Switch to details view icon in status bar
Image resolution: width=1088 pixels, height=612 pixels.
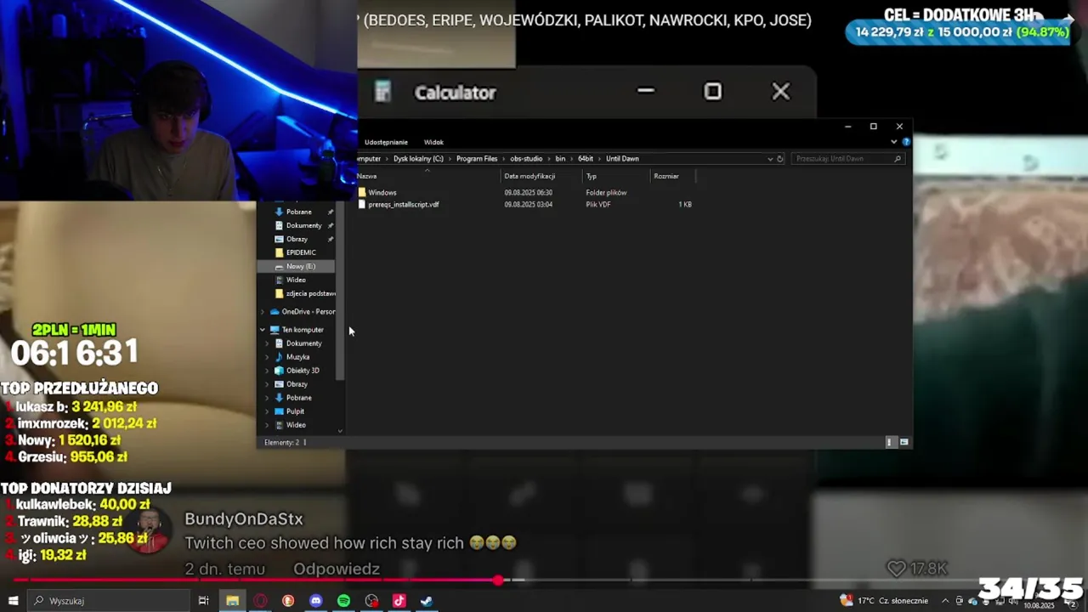890,442
